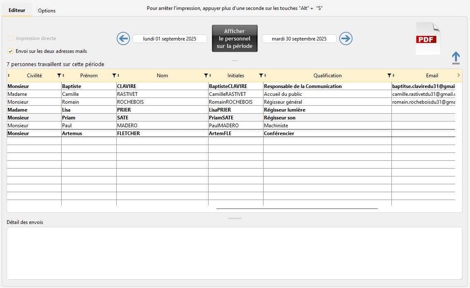The width and height of the screenshot is (470, 288).
Task: Filter the Prénom column
Action: pos(114,76)
